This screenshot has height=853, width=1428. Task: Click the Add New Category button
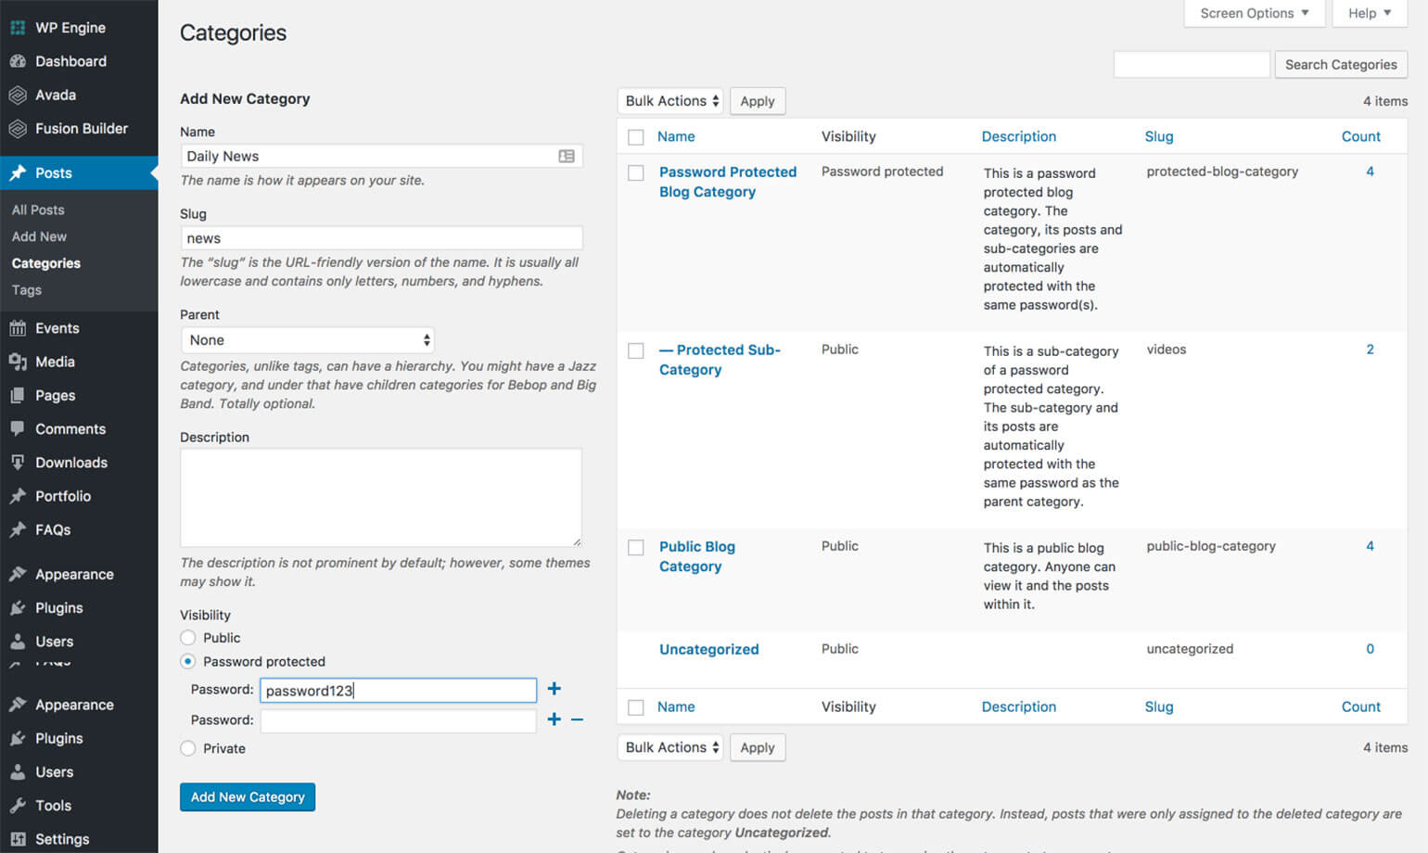(x=248, y=797)
